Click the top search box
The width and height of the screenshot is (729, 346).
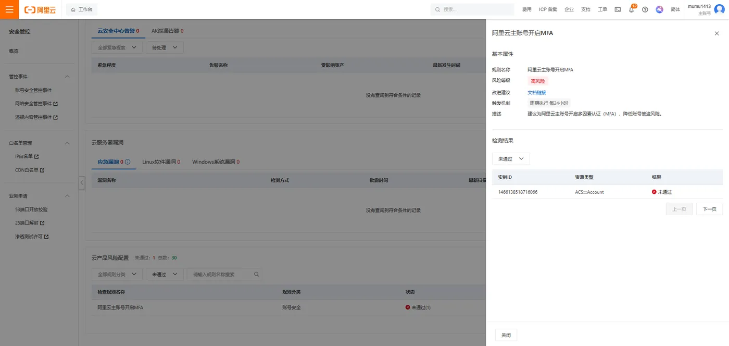(472, 9)
